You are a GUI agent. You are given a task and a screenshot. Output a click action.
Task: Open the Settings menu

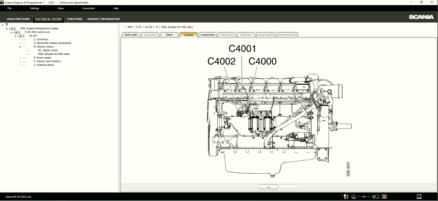click(x=34, y=8)
